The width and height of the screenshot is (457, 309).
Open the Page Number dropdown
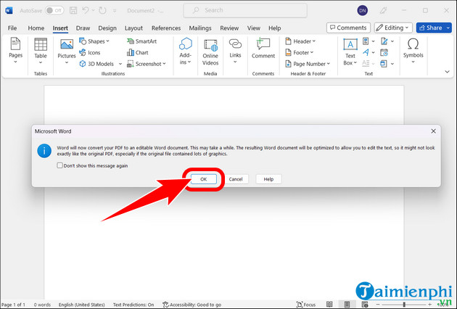[308, 64]
